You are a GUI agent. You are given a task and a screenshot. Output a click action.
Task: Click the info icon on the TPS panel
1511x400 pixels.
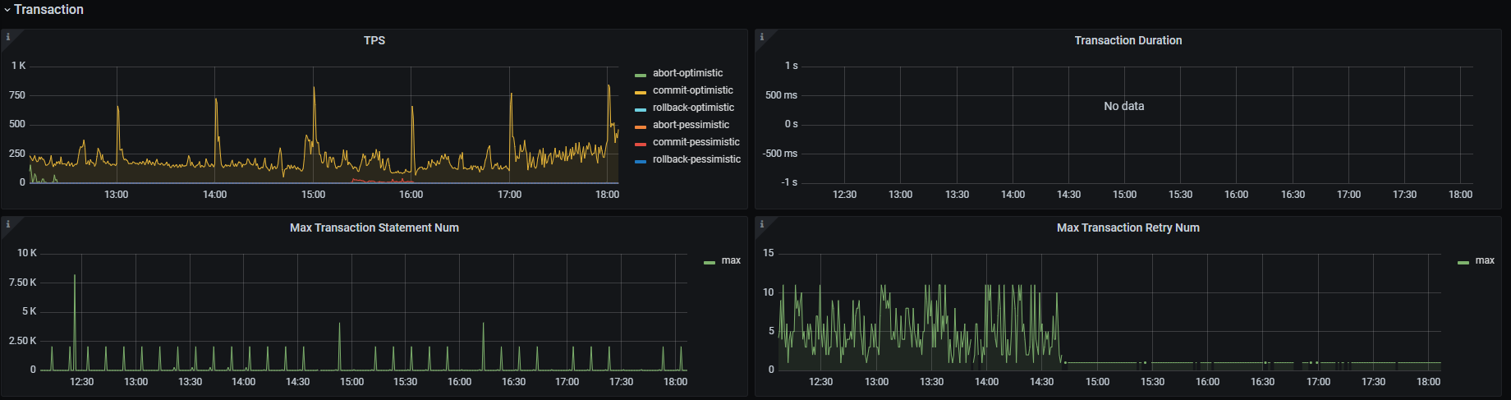(8, 37)
